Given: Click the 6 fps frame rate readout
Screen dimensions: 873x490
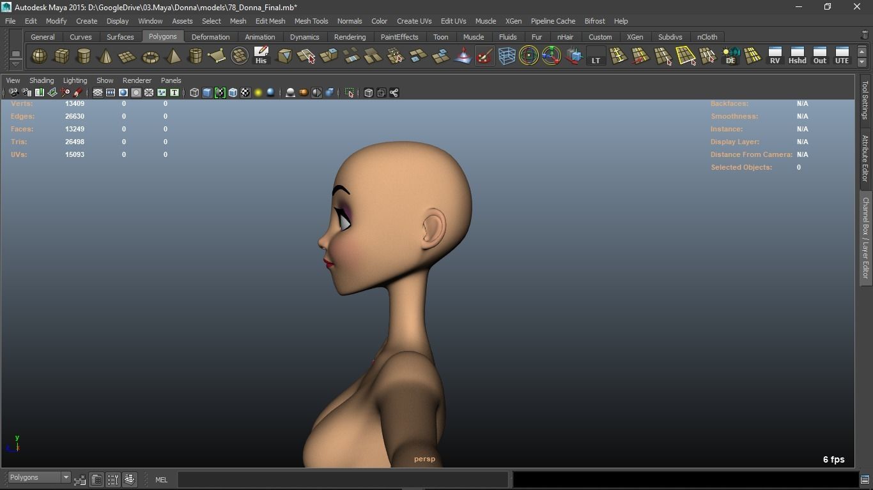Looking at the screenshot, I should pyautogui.click(x=833, y=459).
